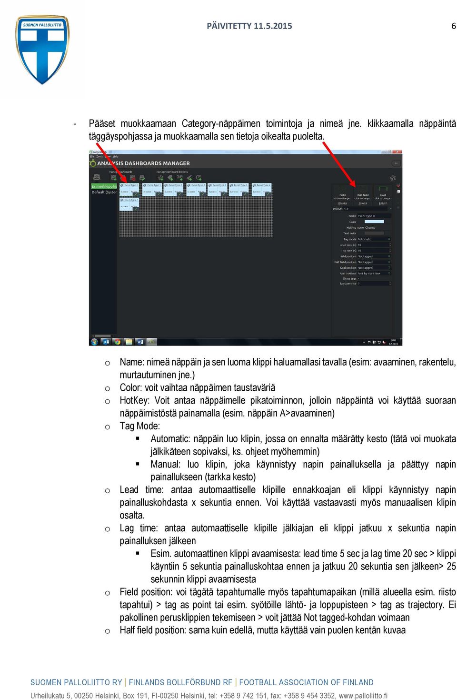The image size is (457, 700).
Task: Click the light blue Color swatch
Action: pyautogui.click(x=374, y=222)
